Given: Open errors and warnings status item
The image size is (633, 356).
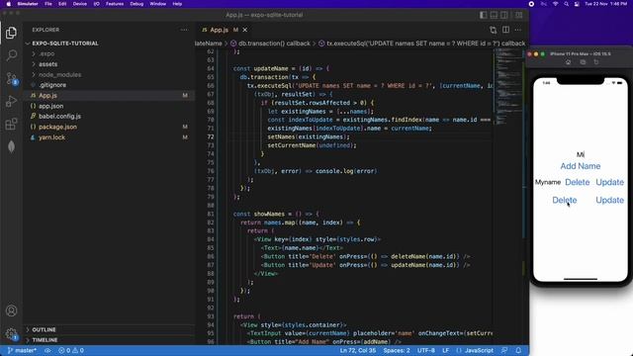Looking at the screenshot, I should (x=71, y=350).
